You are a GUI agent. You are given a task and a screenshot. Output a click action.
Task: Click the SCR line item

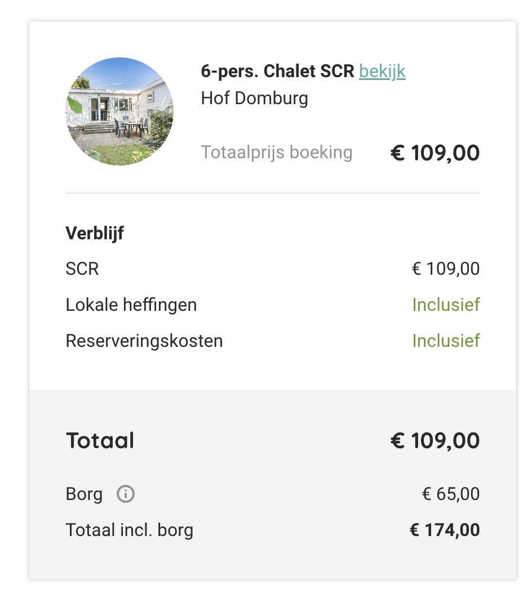tap(82, 269)
